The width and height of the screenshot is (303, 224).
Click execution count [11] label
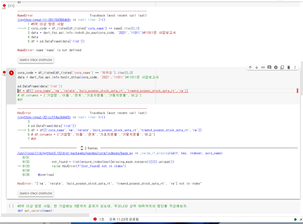coord(11,6)
